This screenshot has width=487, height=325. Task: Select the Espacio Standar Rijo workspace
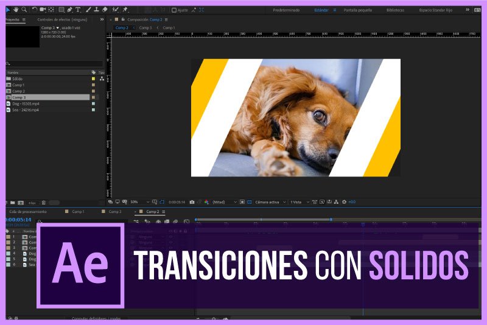click(x=435, y=10)
